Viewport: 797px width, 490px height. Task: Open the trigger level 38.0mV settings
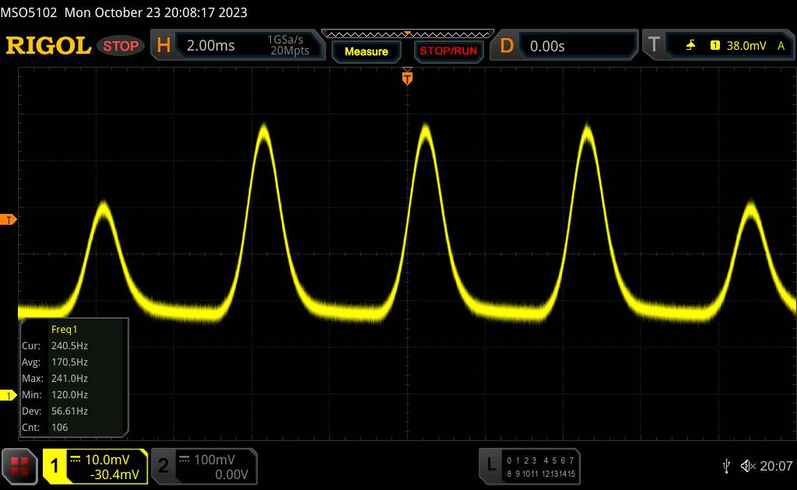click(744, 46)
